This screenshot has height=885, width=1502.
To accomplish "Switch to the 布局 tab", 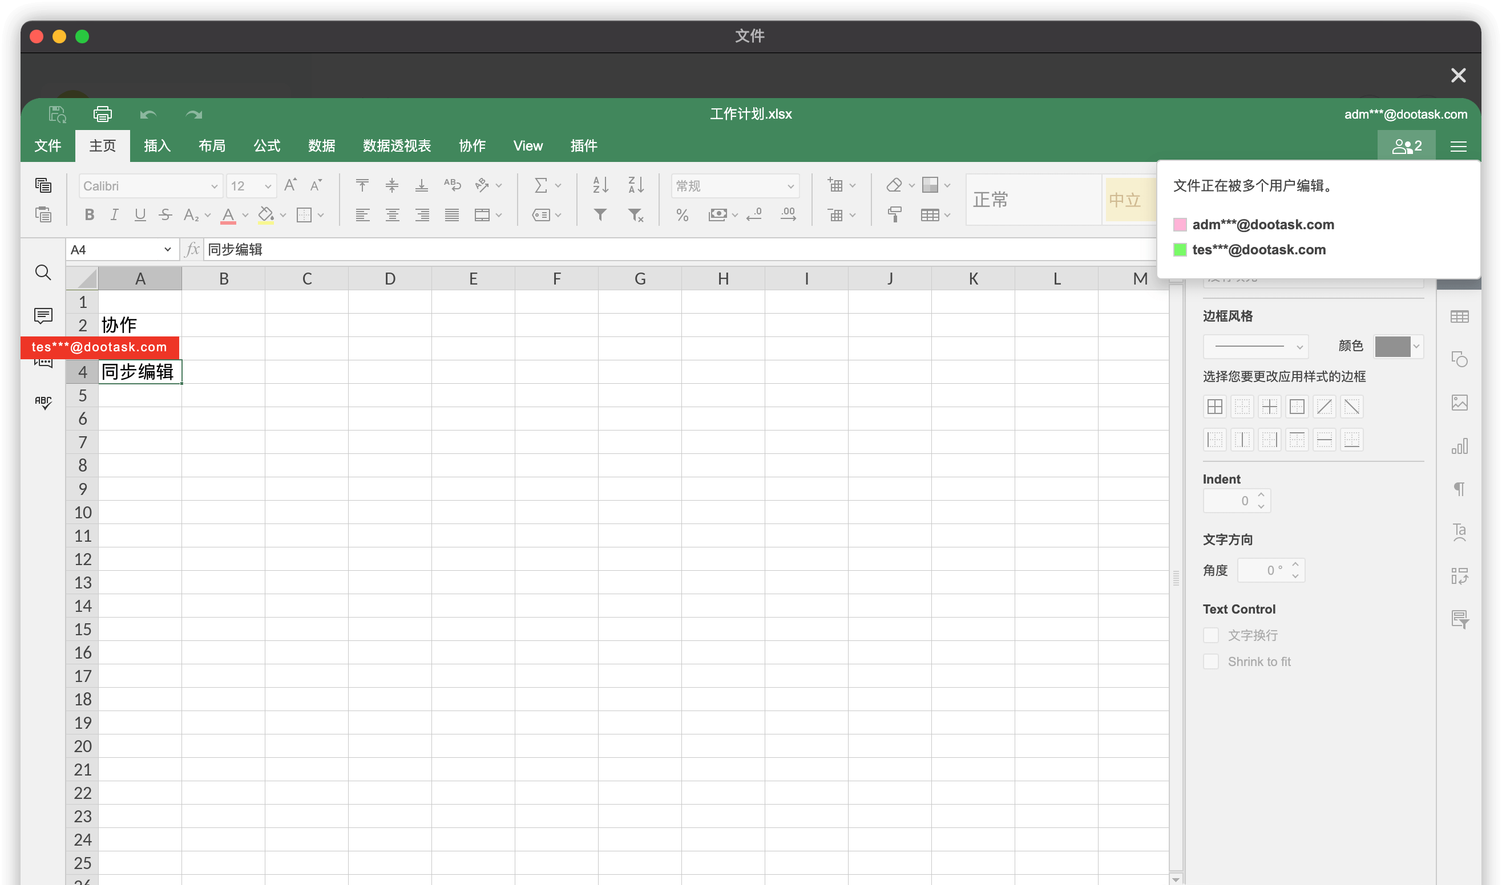I will 212,146.
